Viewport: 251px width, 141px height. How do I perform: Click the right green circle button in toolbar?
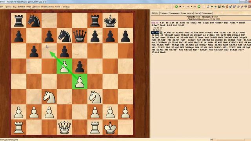[x=199, y=7]
